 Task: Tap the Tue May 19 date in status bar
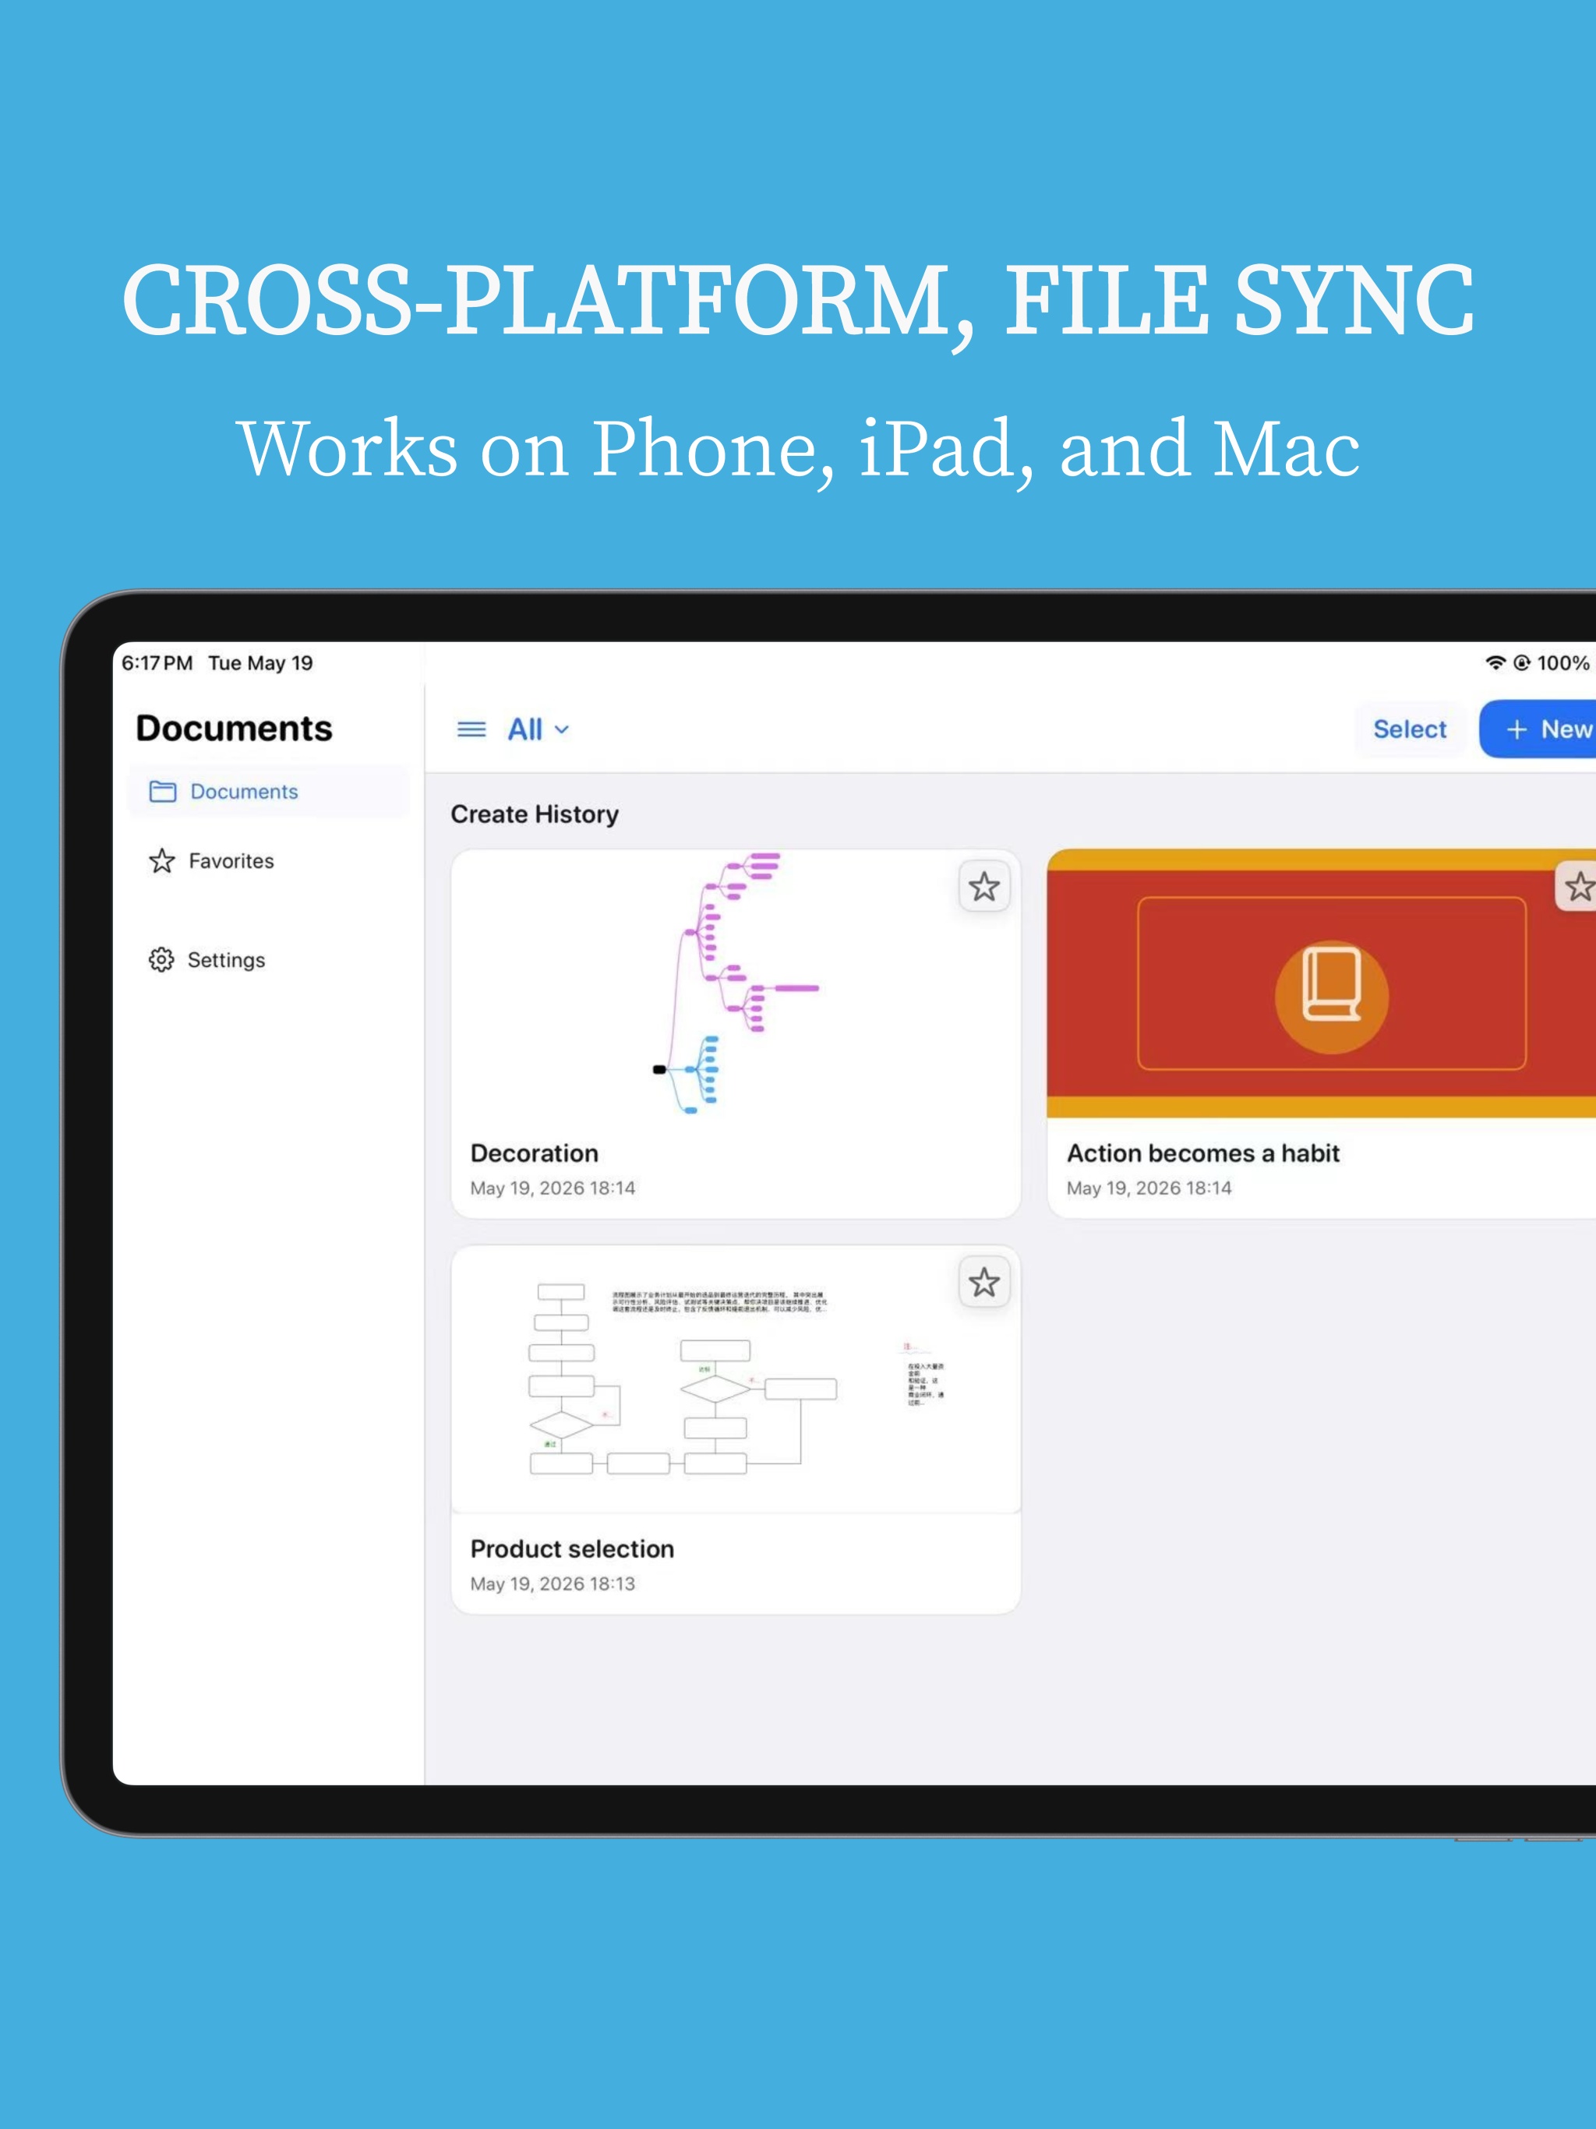pyautogui.click(x=260, y=662)
